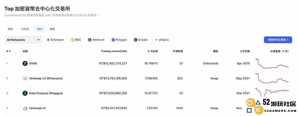299x116 pixels.
Task: Sort by the % 市佔率 column header
Action: click(153, 51)
